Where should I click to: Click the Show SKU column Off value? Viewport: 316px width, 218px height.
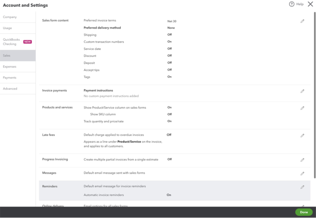pos(170,114)
